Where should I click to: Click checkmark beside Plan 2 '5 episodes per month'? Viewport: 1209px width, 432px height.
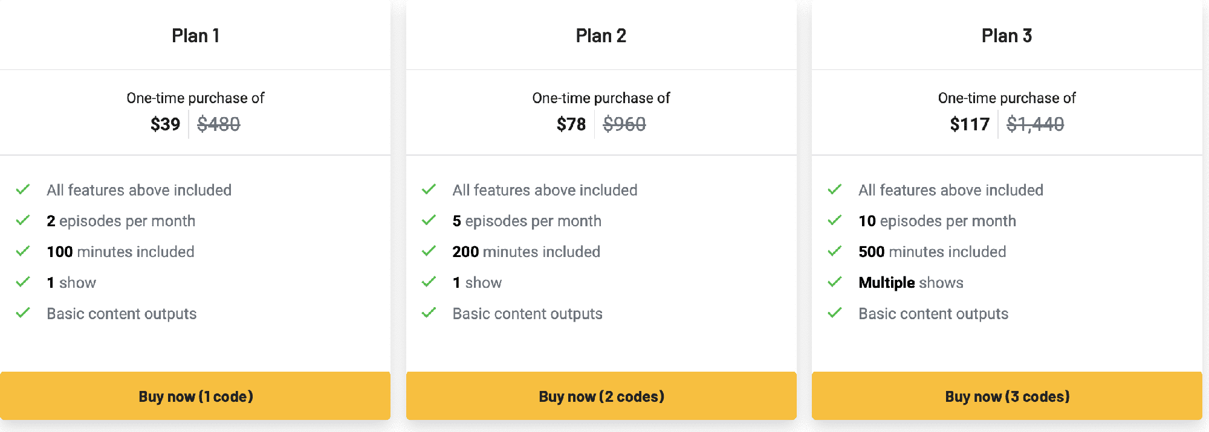coord(429,220)
